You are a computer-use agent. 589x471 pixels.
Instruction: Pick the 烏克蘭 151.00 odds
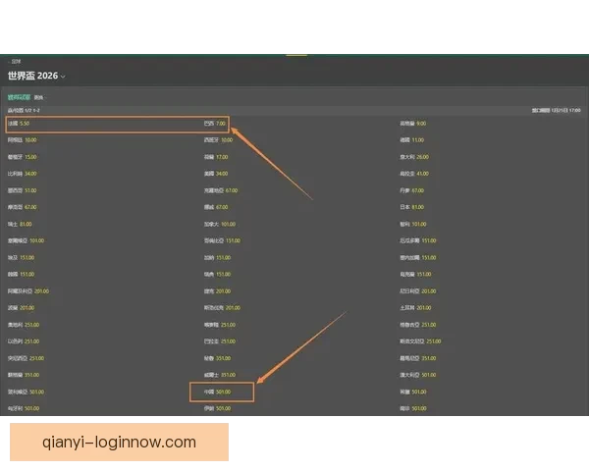415,274
